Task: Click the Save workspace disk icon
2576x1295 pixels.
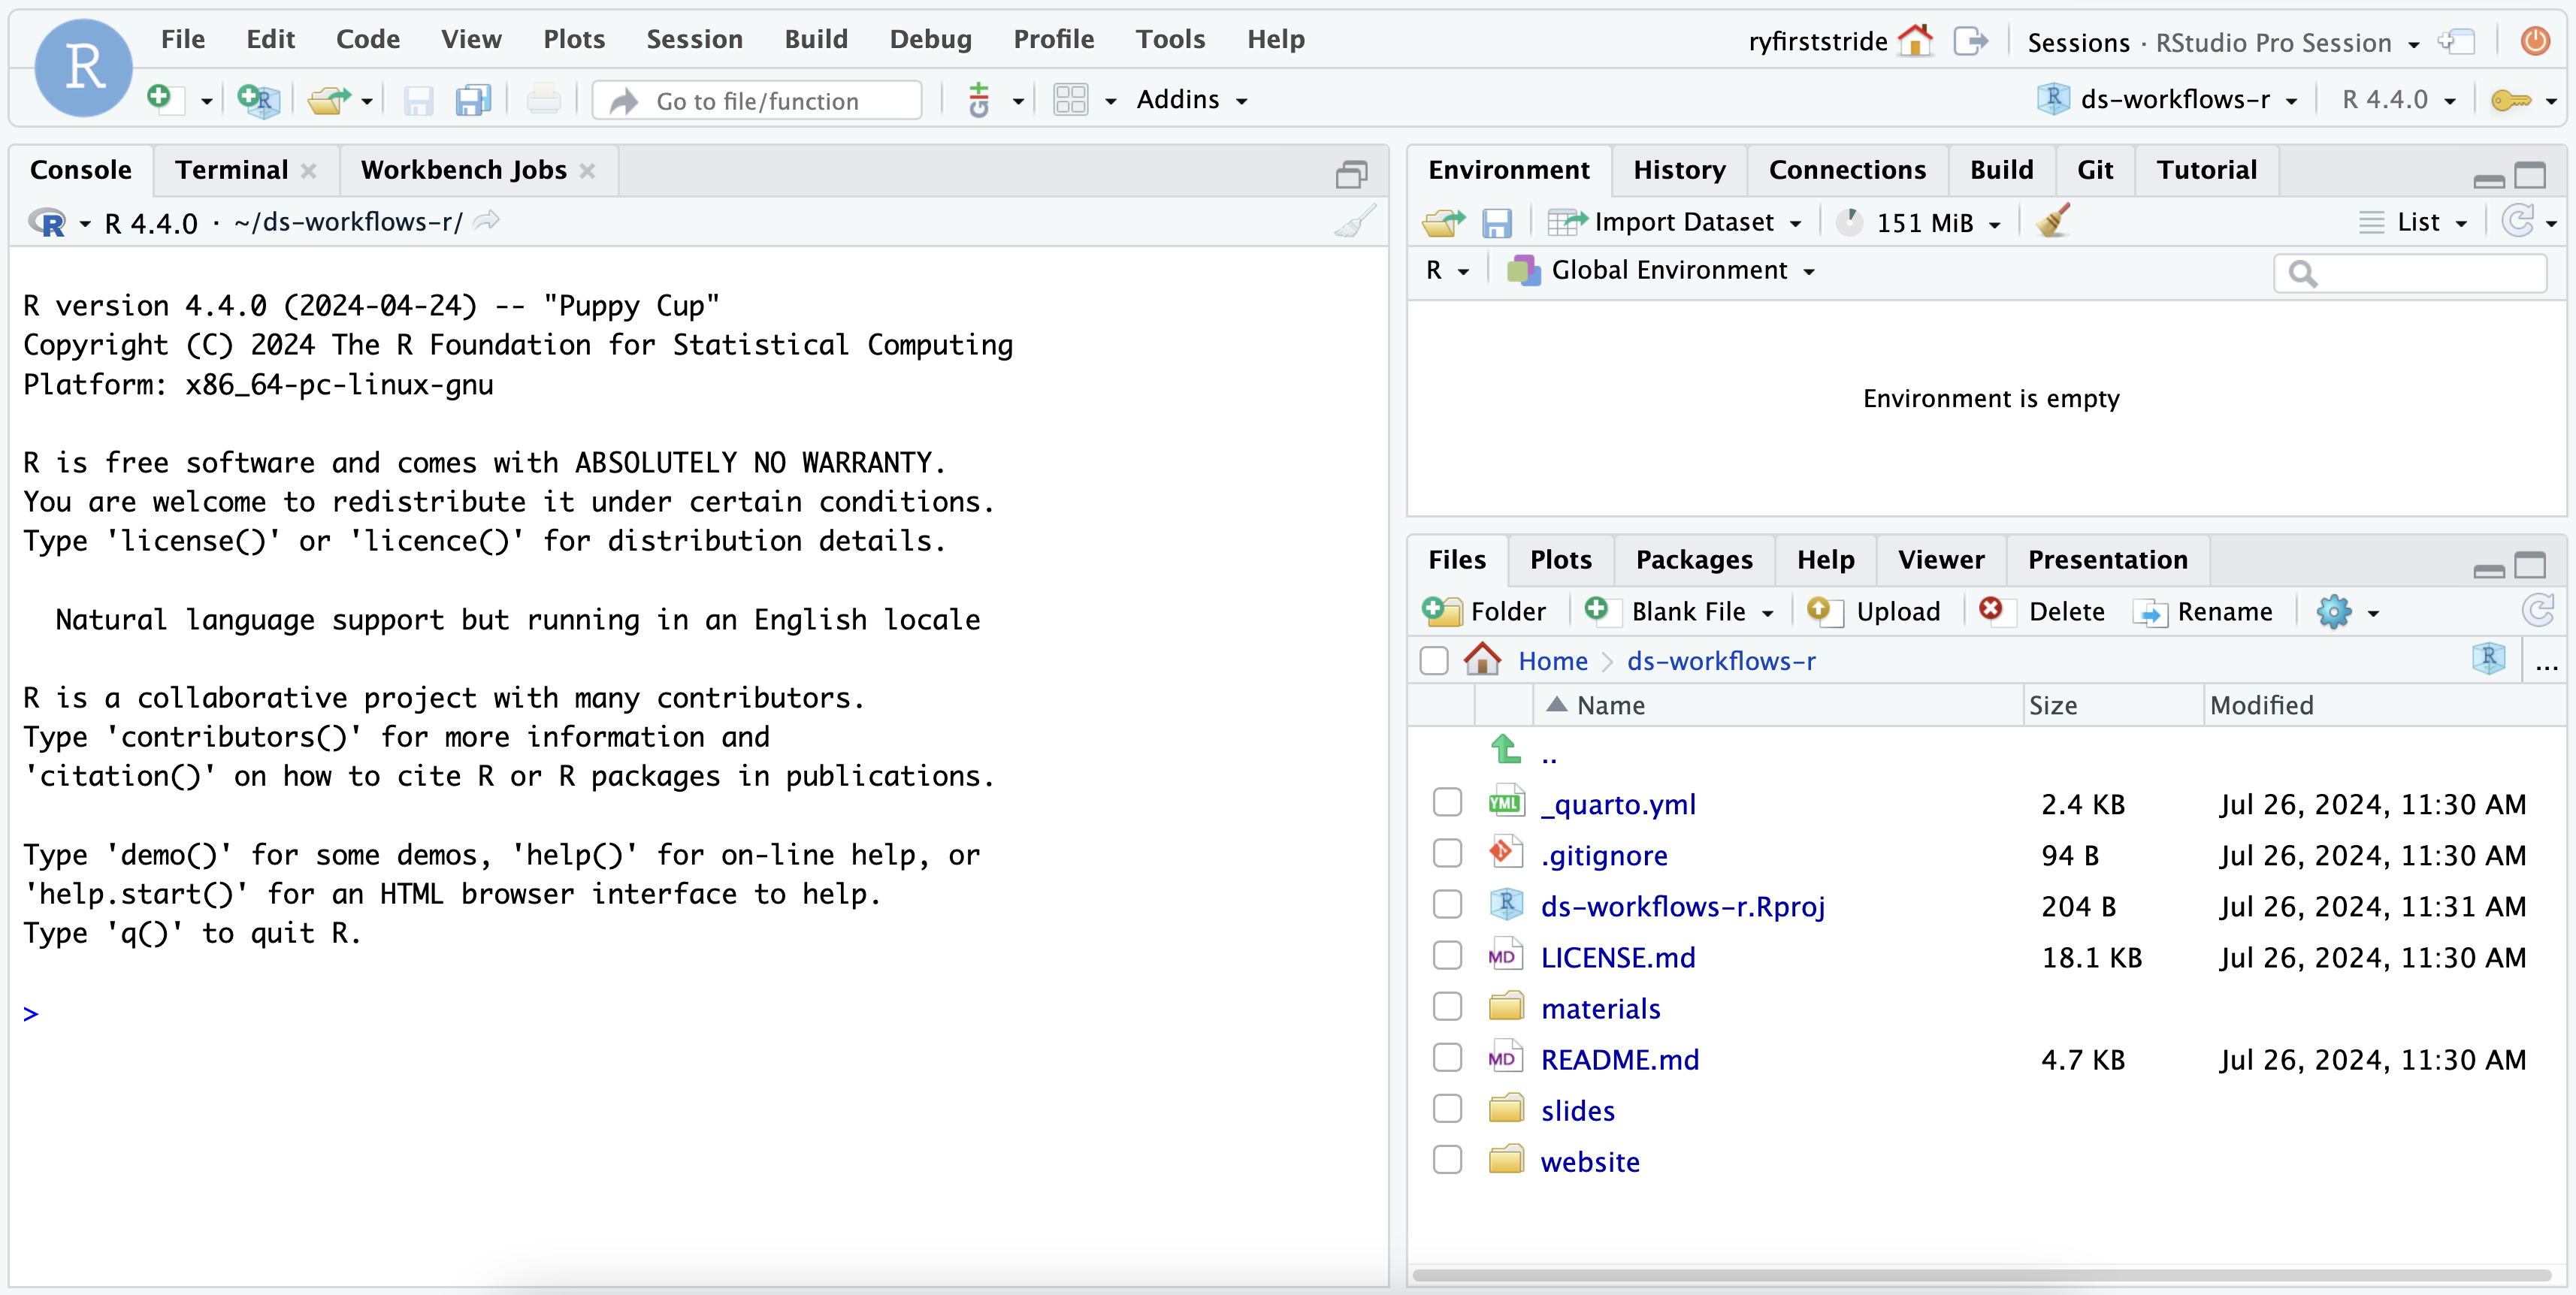Action: pyautogui.click(x=1496, y=222)
